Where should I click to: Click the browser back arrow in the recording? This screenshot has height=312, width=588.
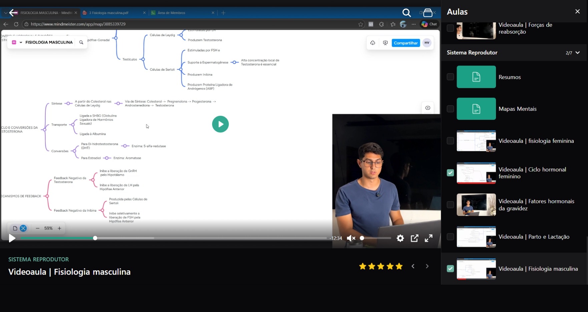pos(6,24)
